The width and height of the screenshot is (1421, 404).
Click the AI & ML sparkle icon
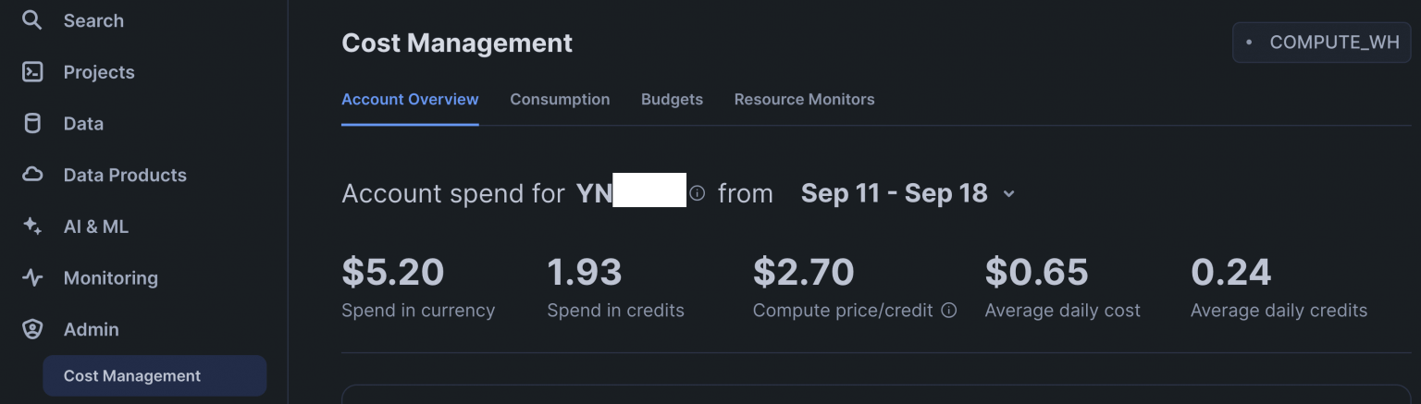pos(32,226)
